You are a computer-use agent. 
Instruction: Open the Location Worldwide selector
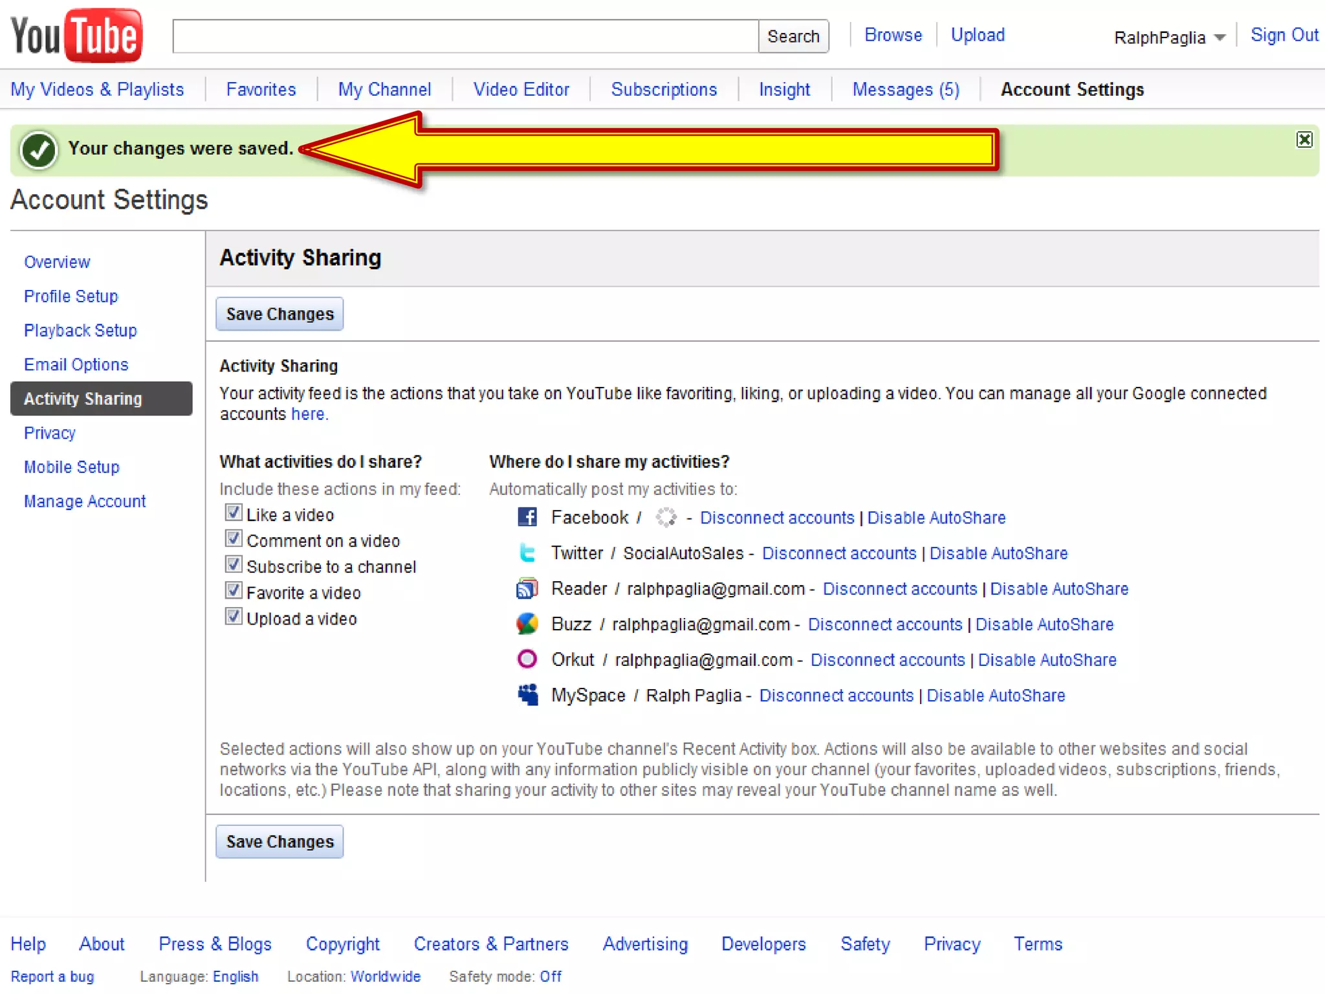click(x=386, y=976)
